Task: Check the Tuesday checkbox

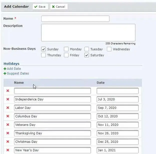Action: click(x=87, y=49)
